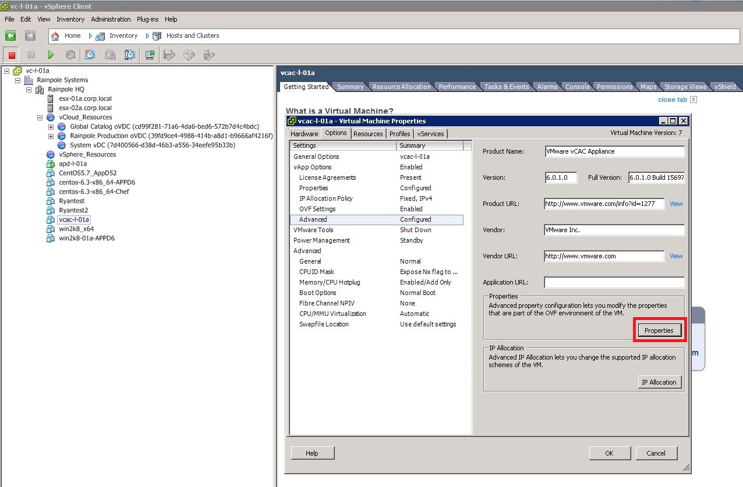Select centos-6.3-x86_64-Chef virtual machine

pos(94,192)
